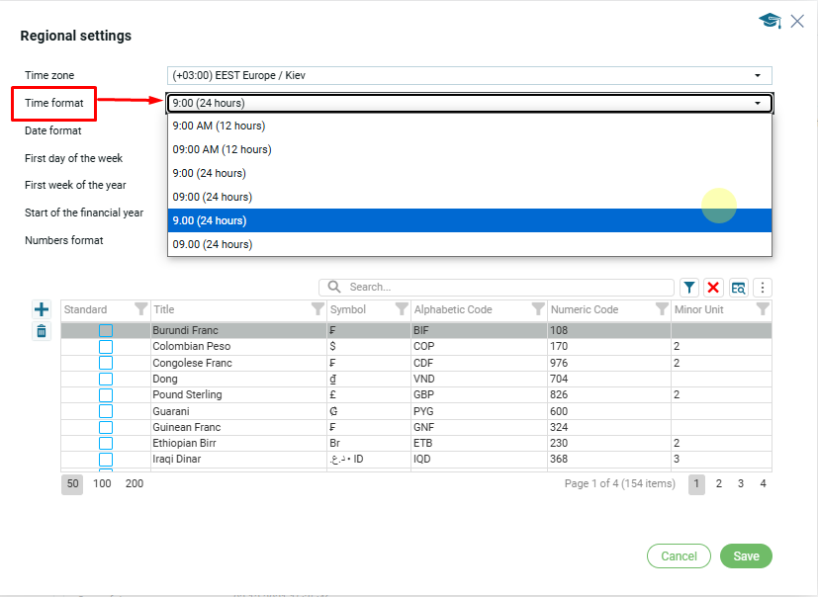Click the plus icon to add currency
The height and width of the screenshot is (597, 818).
pyautogui.click(x=42, y=309)
